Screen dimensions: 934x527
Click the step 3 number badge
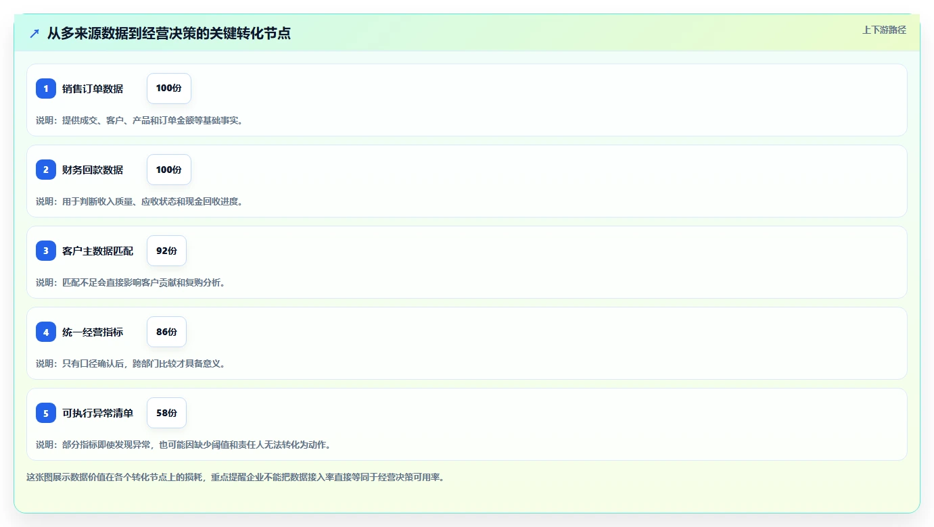(46, 251)
